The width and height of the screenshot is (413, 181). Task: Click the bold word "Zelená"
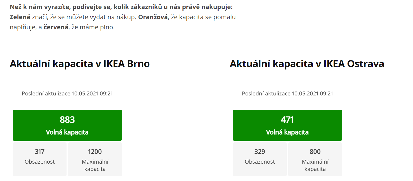(20, 17)
